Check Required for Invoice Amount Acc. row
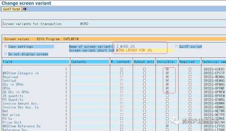Screen dimensions: 226x131 (190, 103)
